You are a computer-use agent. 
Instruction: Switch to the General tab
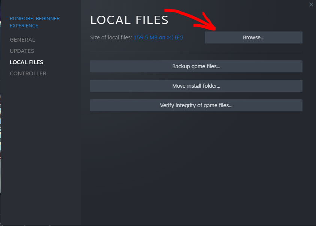click(x=23, y=40)
